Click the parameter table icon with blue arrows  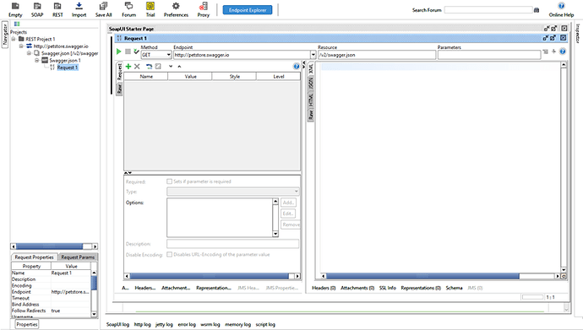[149, 67]
